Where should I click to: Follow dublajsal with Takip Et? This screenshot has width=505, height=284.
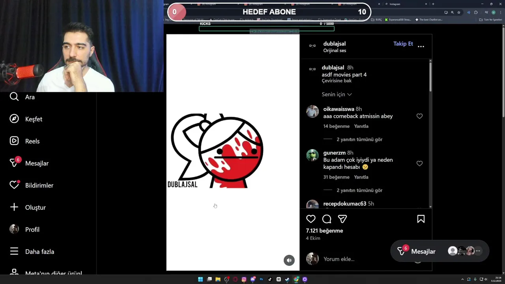tap(403, 44)
